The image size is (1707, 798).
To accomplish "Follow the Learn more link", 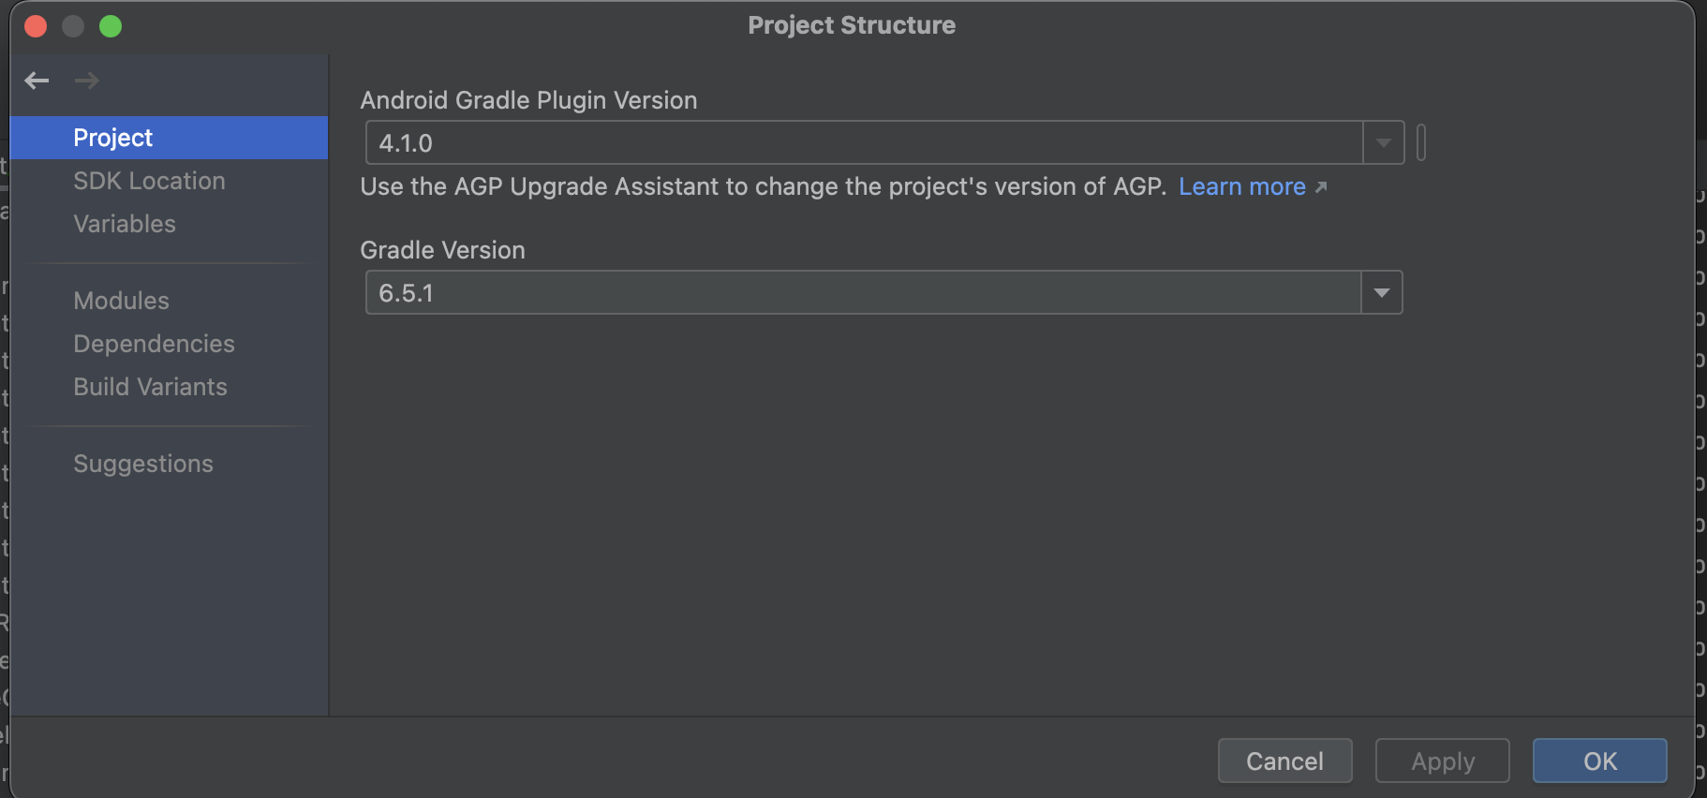I will tap(1241, 187).
